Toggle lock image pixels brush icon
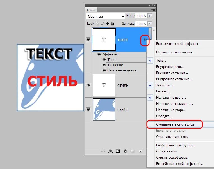Image resolution: width=214 pixels, height=169 pixels. coord(102,24)
